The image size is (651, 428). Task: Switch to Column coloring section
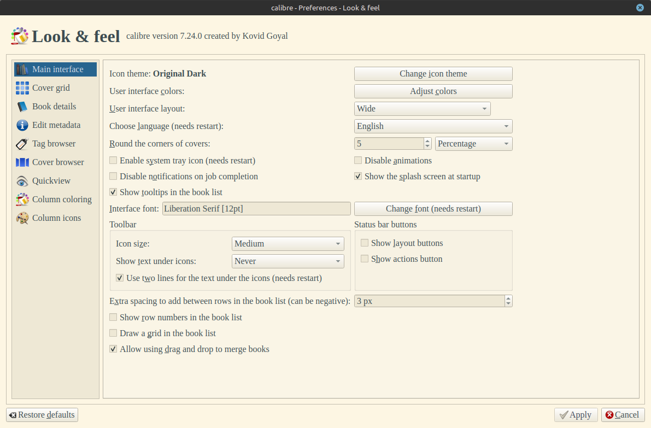coord(56,200)
